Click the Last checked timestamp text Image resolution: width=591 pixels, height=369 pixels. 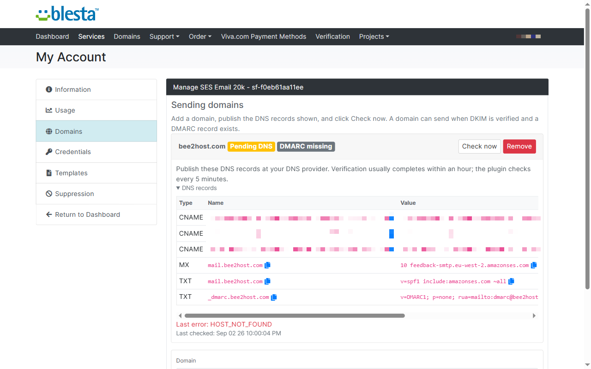[229, 333]
